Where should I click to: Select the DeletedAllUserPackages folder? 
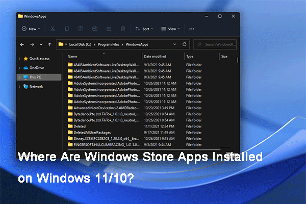tap(92, 133)
